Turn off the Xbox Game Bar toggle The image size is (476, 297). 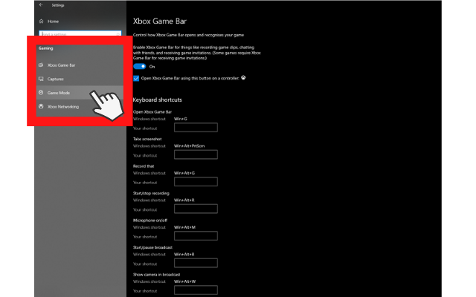click(140, 66)
